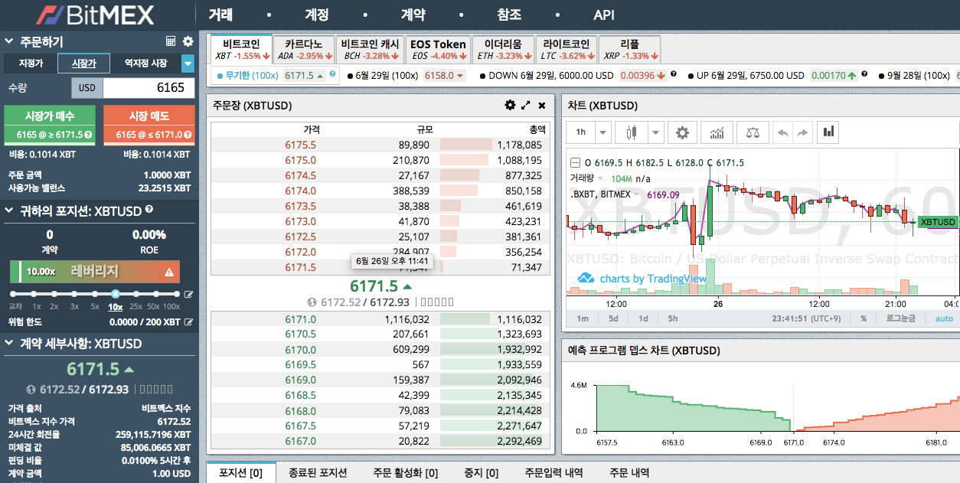Screen dimensions: 960x483
Task: Open order book settings gear icon
Action: (x=510, y=105)
